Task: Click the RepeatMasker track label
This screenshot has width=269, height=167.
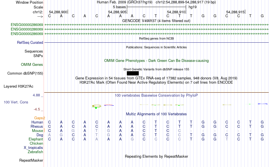Action: pyautogui.click(x=31, y=160)
